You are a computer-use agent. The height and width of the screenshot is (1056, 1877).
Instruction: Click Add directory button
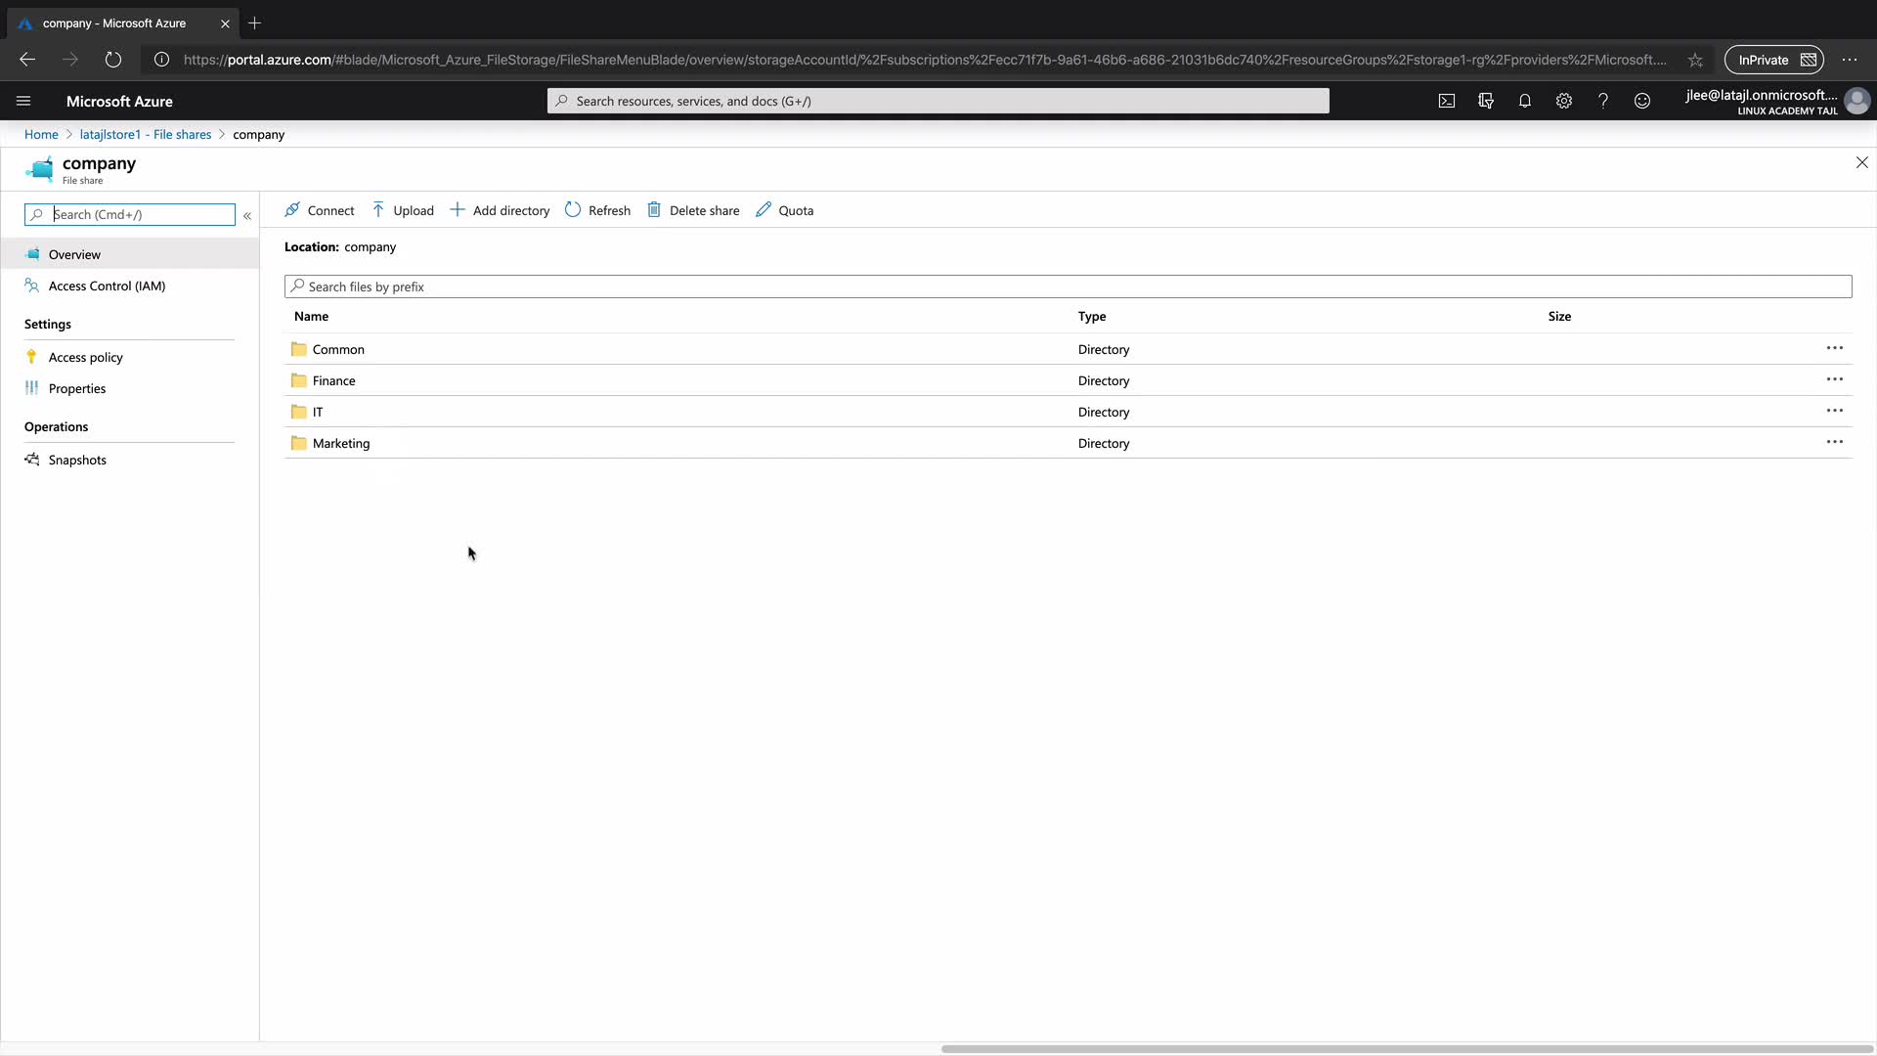500,210
